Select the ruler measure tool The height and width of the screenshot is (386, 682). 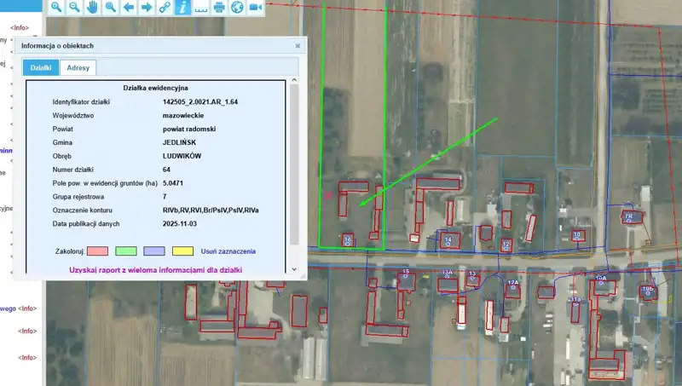[x=201, y=8]
